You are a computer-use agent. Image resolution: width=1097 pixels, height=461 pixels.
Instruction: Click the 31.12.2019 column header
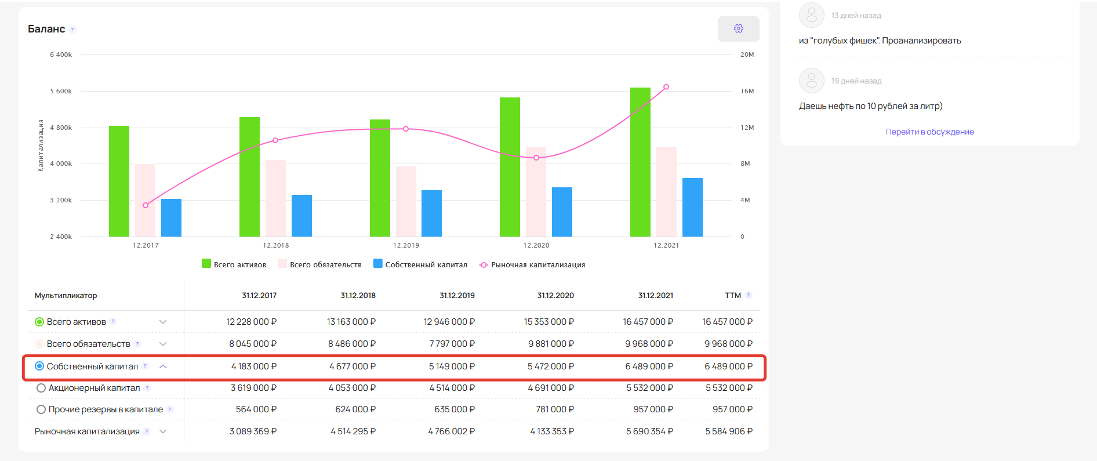(x=457, y=295)
